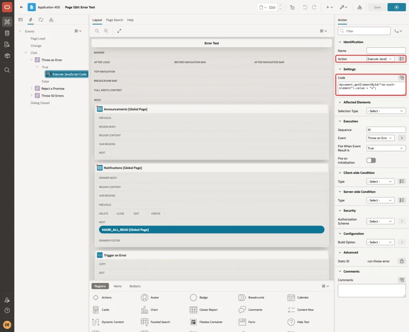Open the Create plus menu
The width and height of the screenshot is (409, 332).
(x=330, y=7)
